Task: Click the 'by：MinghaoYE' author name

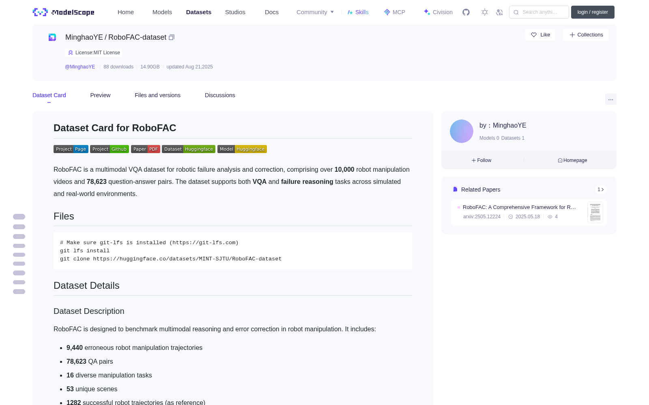Action: pyautogui.click(x=503, y=126)
